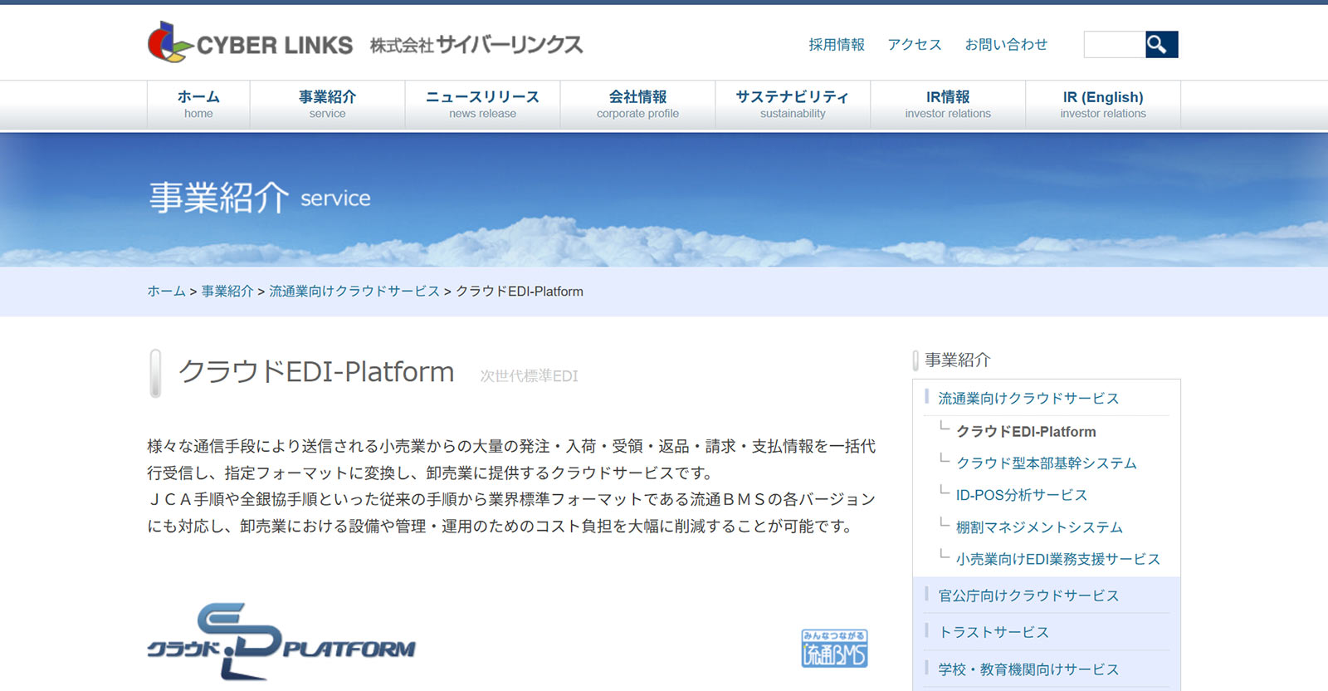Image resolution: width=1328 pixels, height=691 pixels.
Task: Click the クラウドEDI-Platform page heading
Action: pyautogui.click(x=316, y=372)
